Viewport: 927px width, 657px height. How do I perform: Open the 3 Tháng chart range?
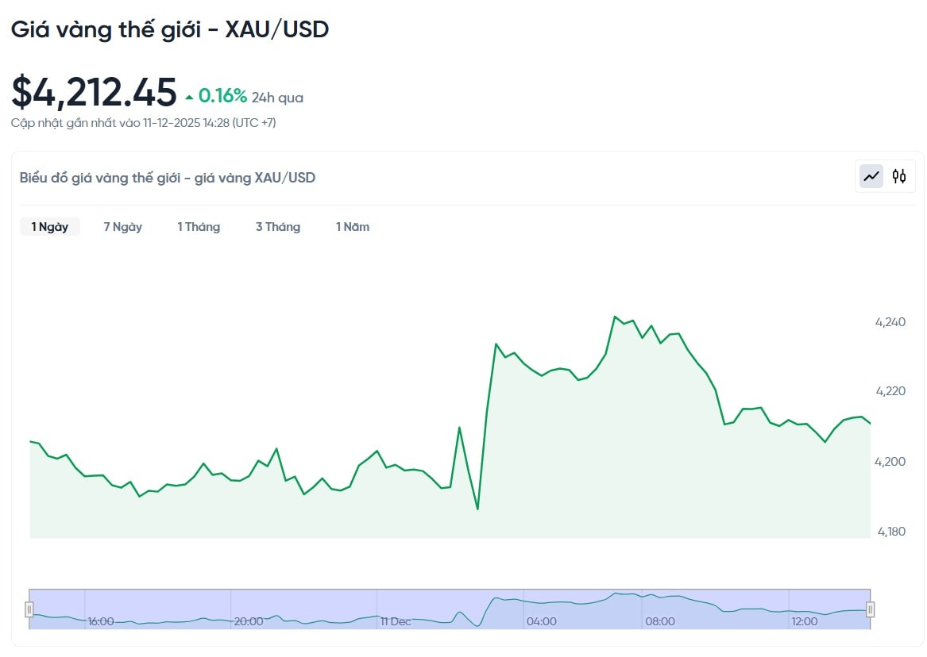pyautogui.click(x=278, y=227)
